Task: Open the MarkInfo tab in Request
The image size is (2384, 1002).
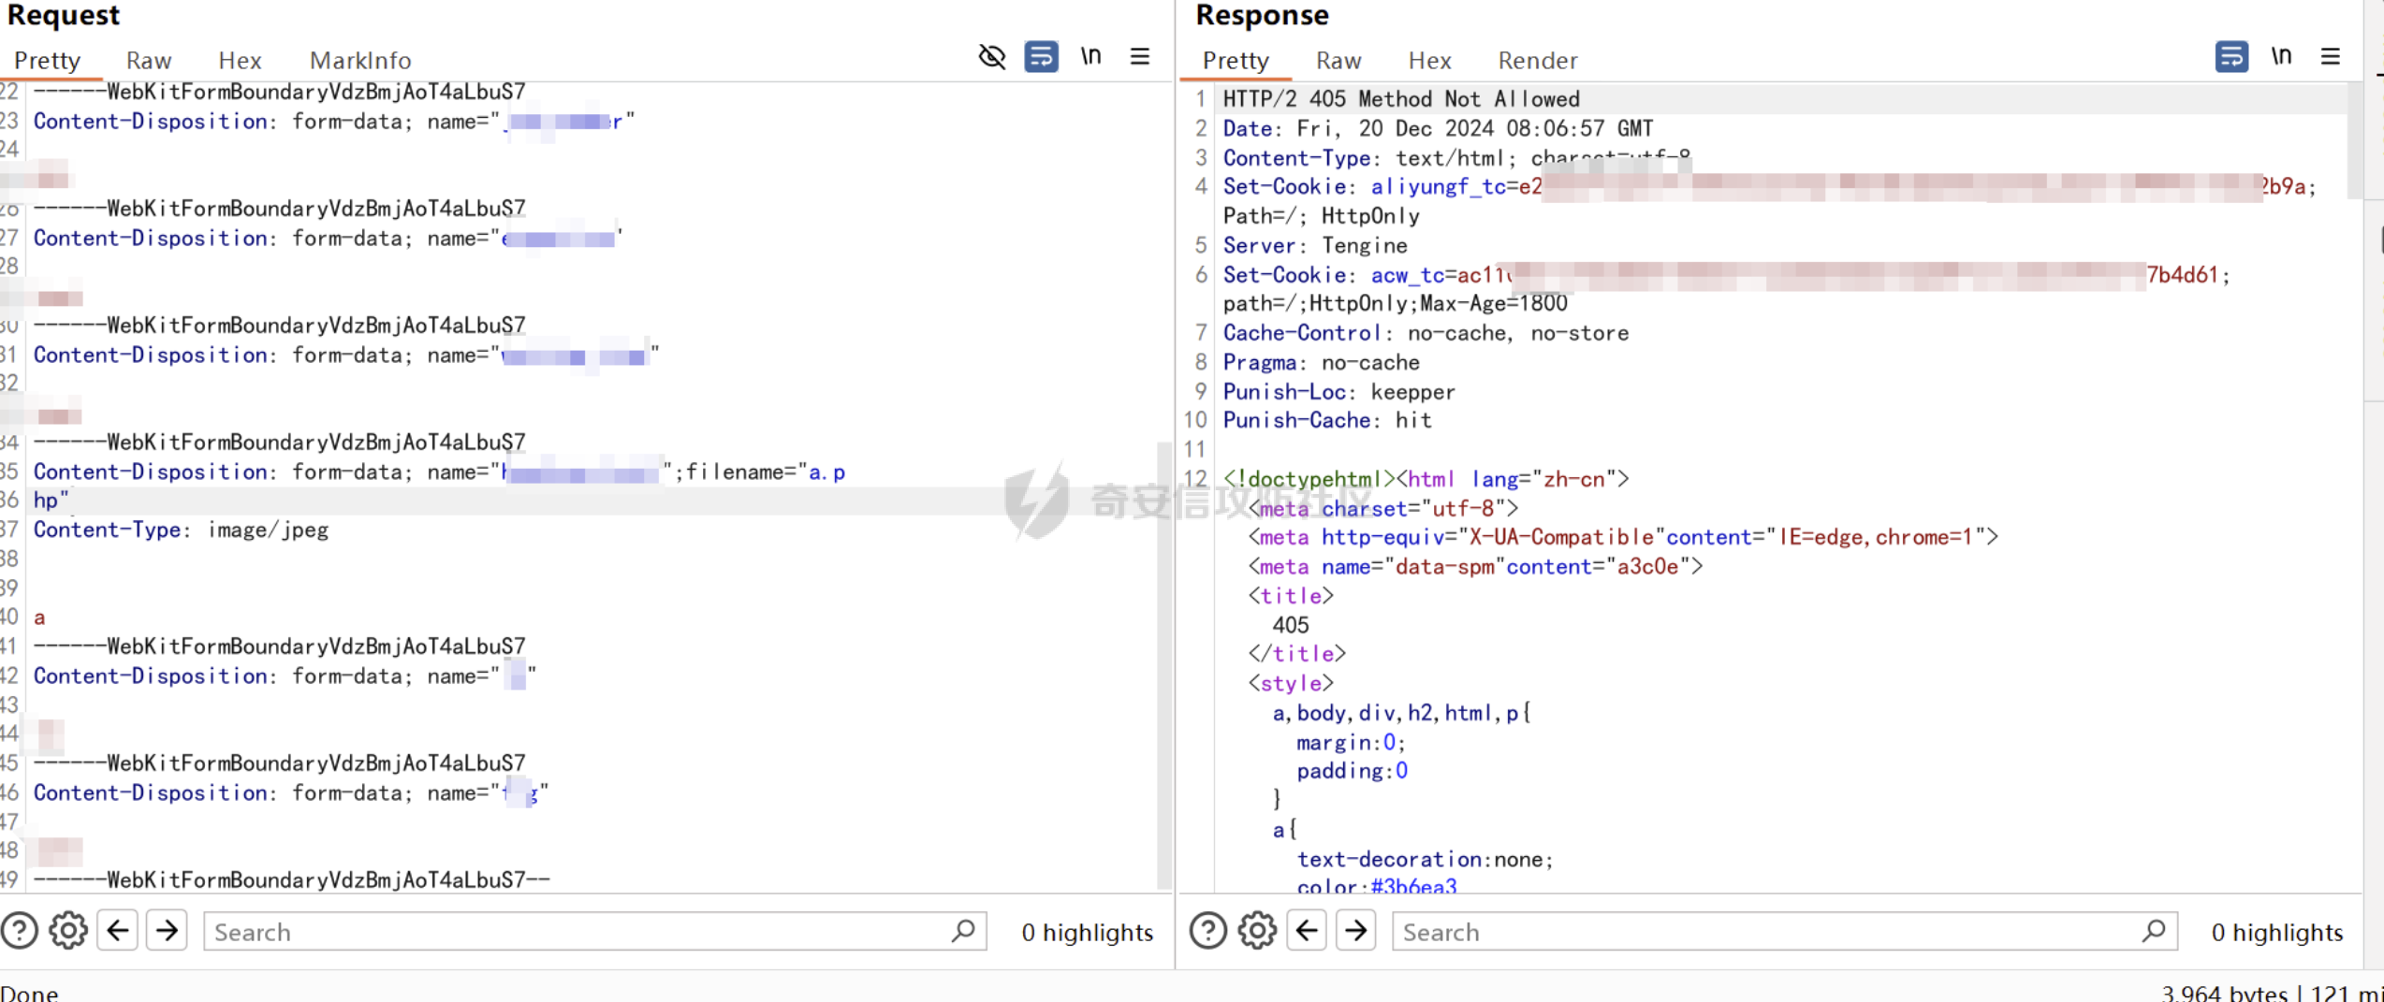Action: [360, 61]
